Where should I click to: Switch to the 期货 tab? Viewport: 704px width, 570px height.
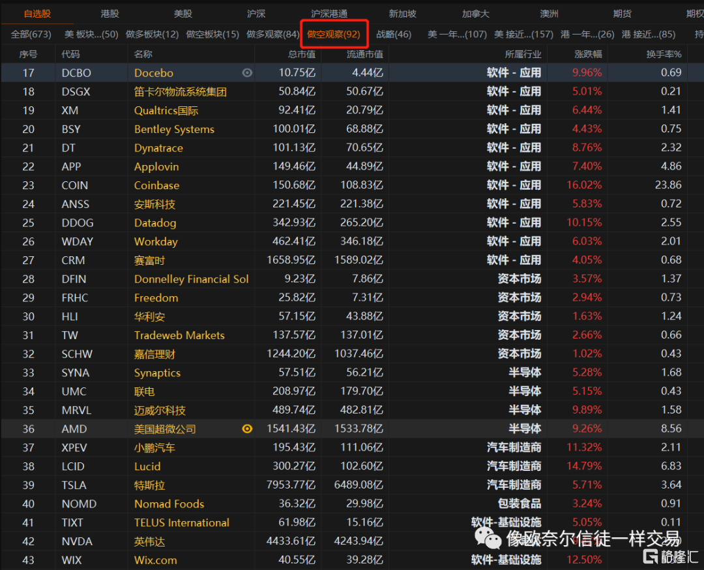[x=623, y=14]
